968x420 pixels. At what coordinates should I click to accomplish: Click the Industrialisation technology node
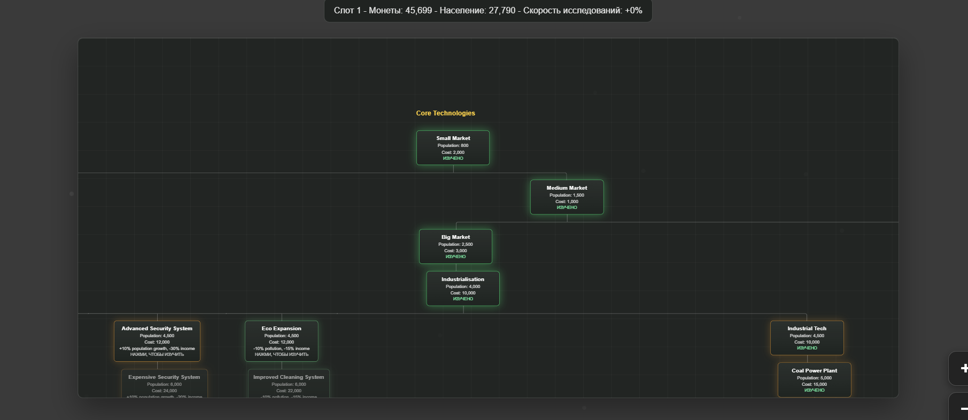463,289
